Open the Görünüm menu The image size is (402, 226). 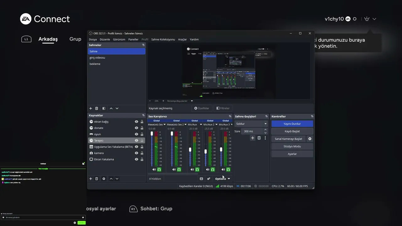click(119, 40)
